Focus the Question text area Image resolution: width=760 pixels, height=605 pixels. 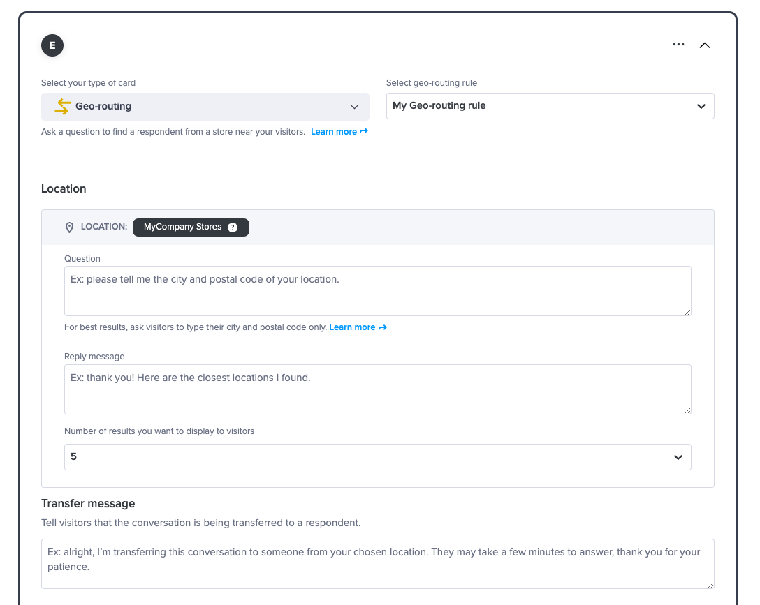click(x=378, y=291)
